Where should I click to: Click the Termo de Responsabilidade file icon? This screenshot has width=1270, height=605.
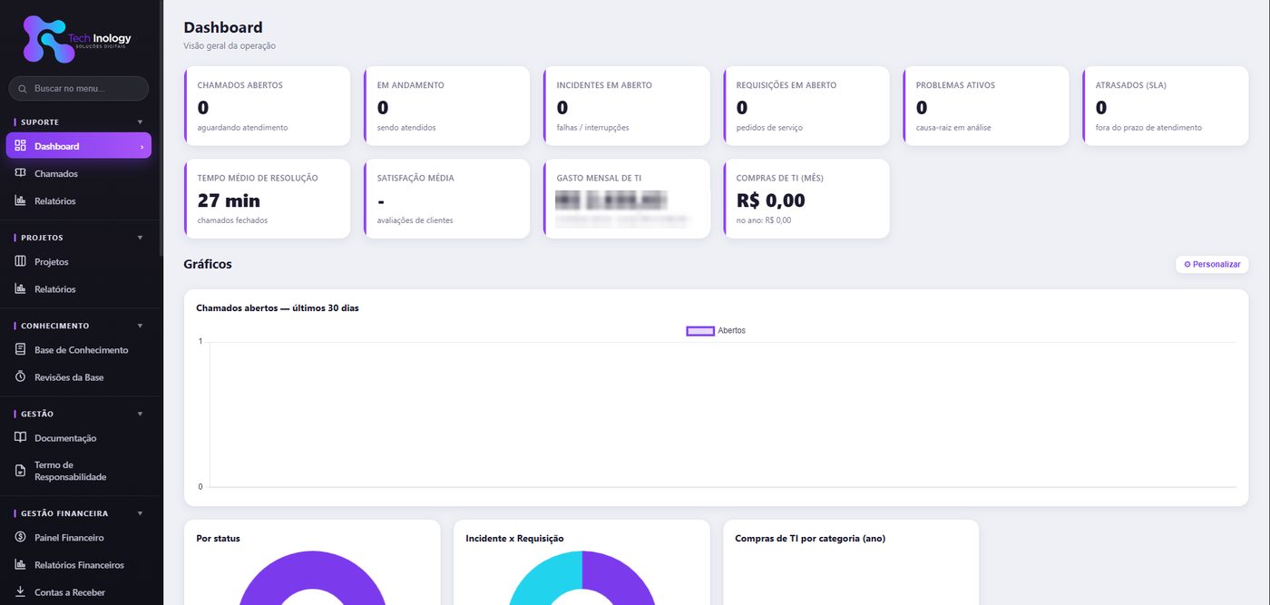[21, 471]
